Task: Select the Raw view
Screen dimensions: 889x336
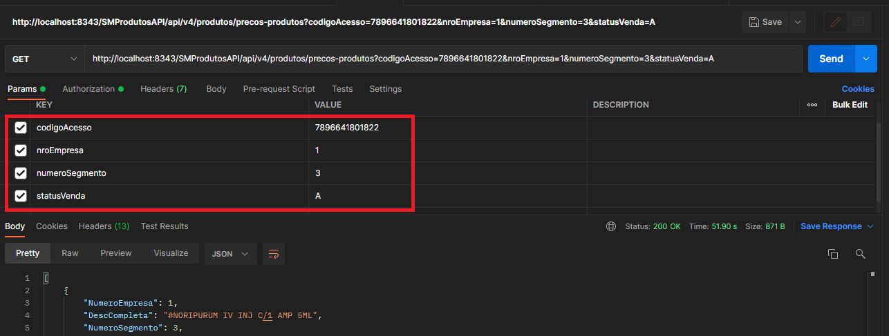Action: [x=70, y=253]
